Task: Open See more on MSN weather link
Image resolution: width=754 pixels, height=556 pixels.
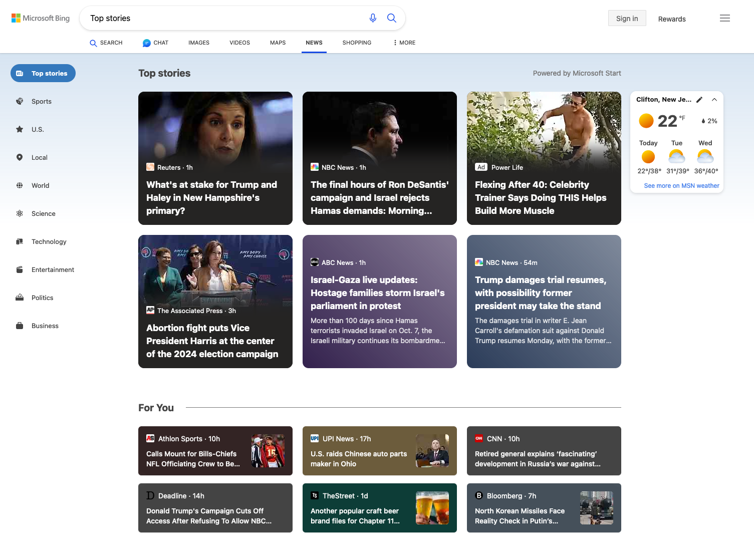Action: pyautogui.click(x=681, y=185)
